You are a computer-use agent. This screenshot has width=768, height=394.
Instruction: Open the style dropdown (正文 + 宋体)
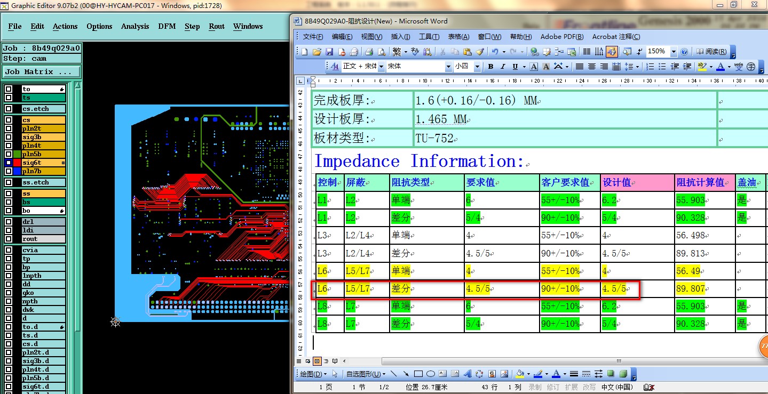(x=381, y=67)
